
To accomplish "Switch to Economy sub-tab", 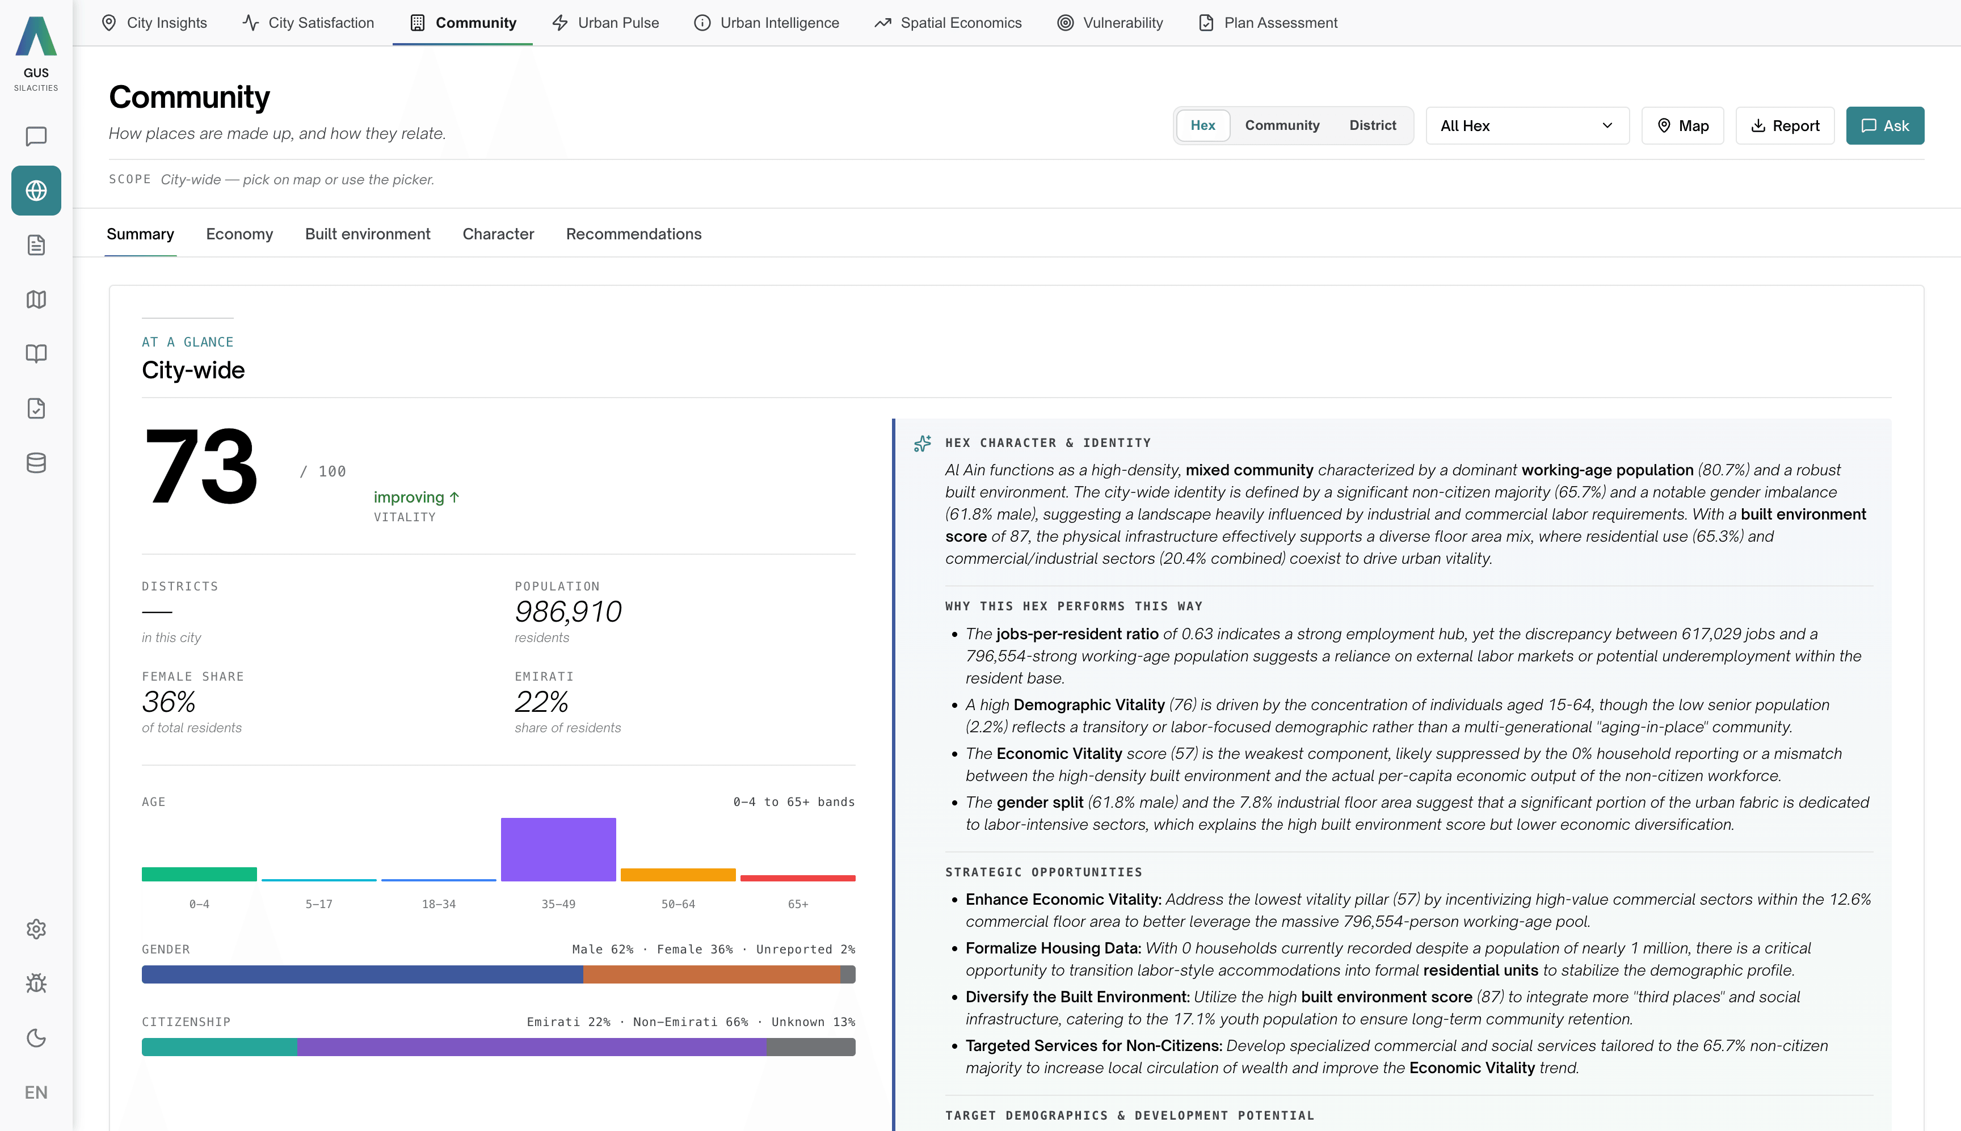I will 239,234.
